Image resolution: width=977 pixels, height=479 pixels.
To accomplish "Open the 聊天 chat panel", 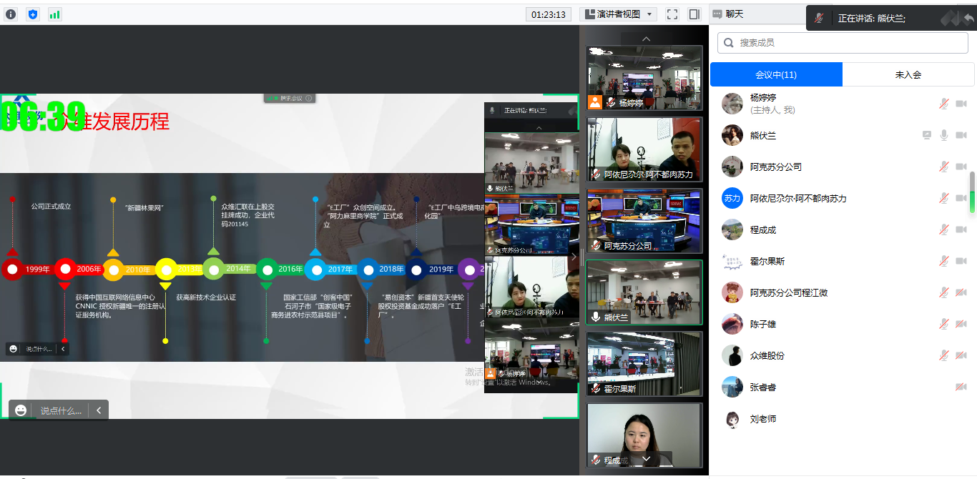I will tap(728, 14).
